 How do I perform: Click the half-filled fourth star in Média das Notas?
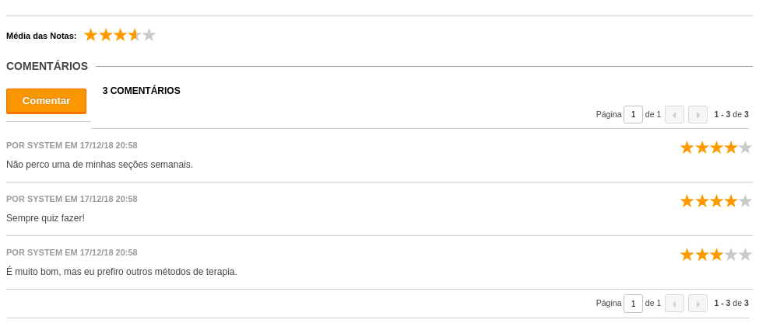[135, 35]
